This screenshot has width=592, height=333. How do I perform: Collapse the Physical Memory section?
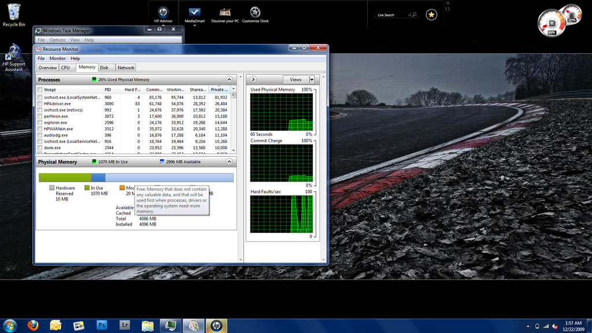point(229,162)
